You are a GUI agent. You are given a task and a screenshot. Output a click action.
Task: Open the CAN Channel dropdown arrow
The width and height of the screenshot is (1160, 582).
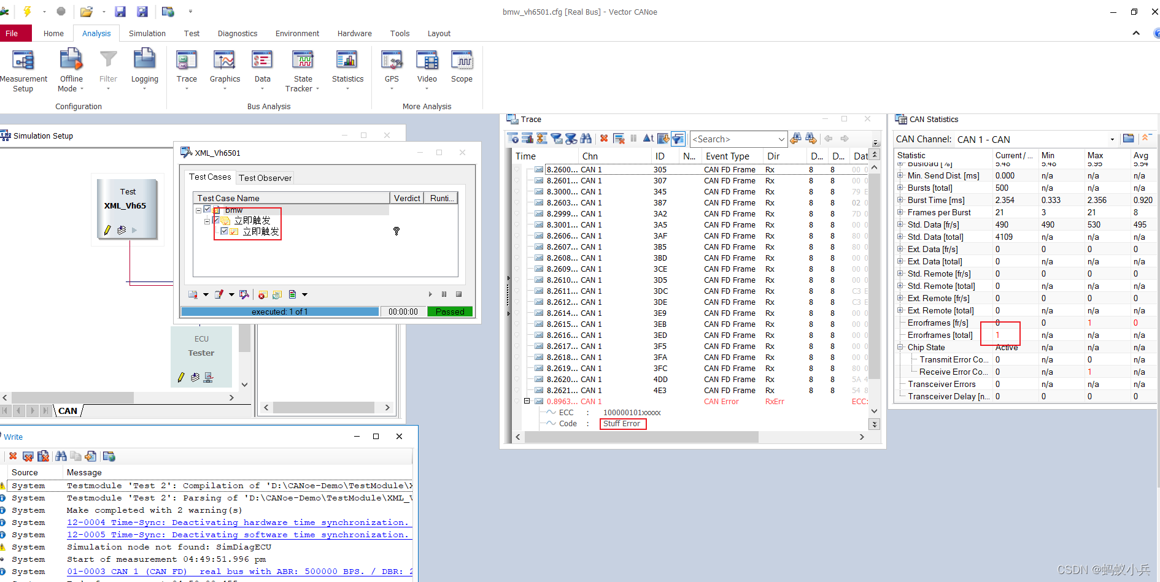click(x=1112, y=139)
